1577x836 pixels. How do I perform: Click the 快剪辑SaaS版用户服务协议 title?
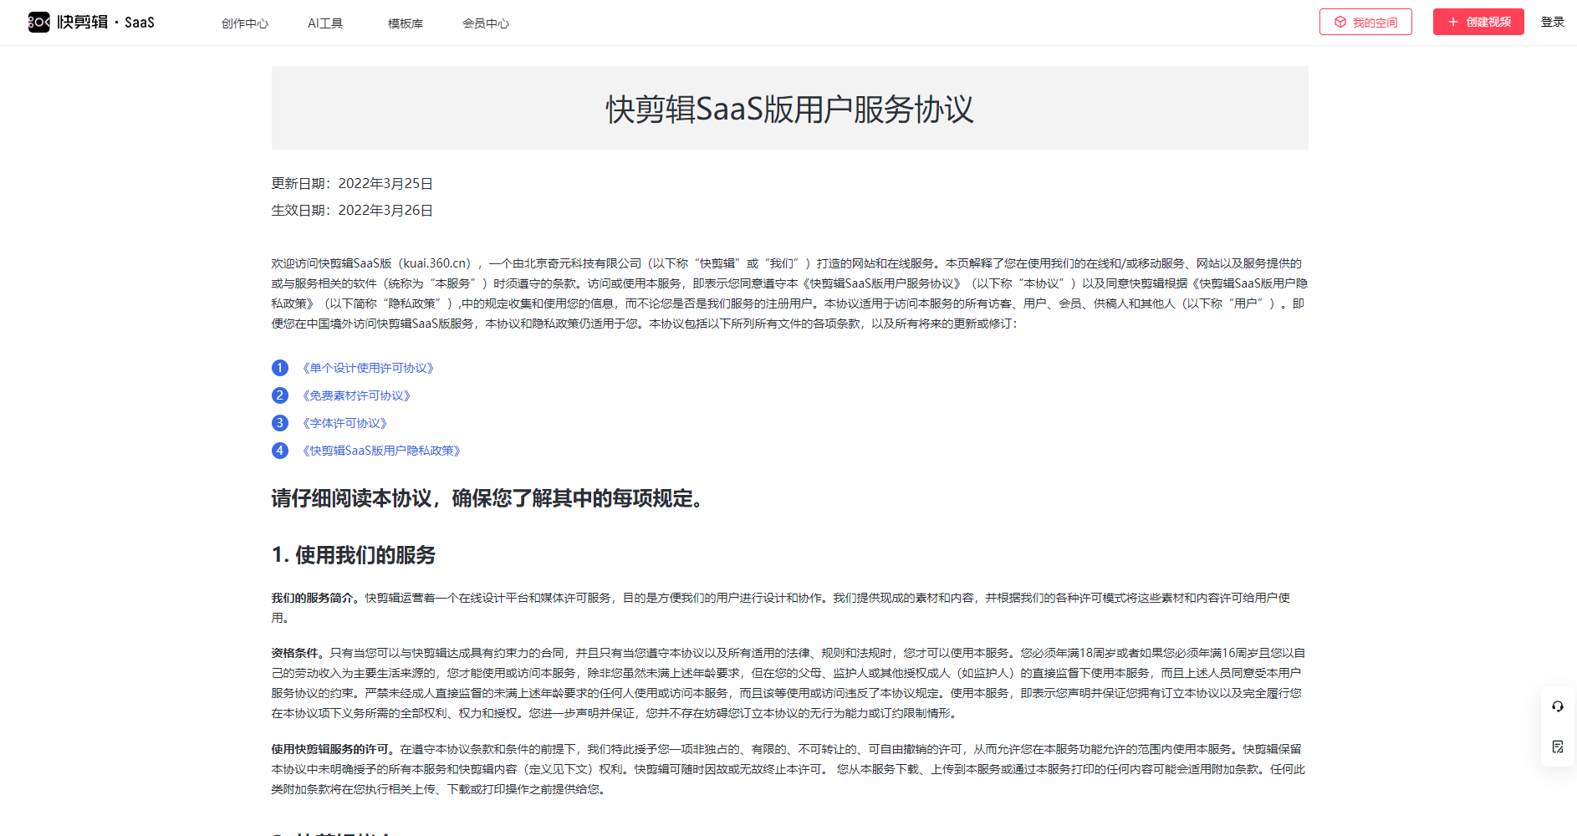coord(789,109)
